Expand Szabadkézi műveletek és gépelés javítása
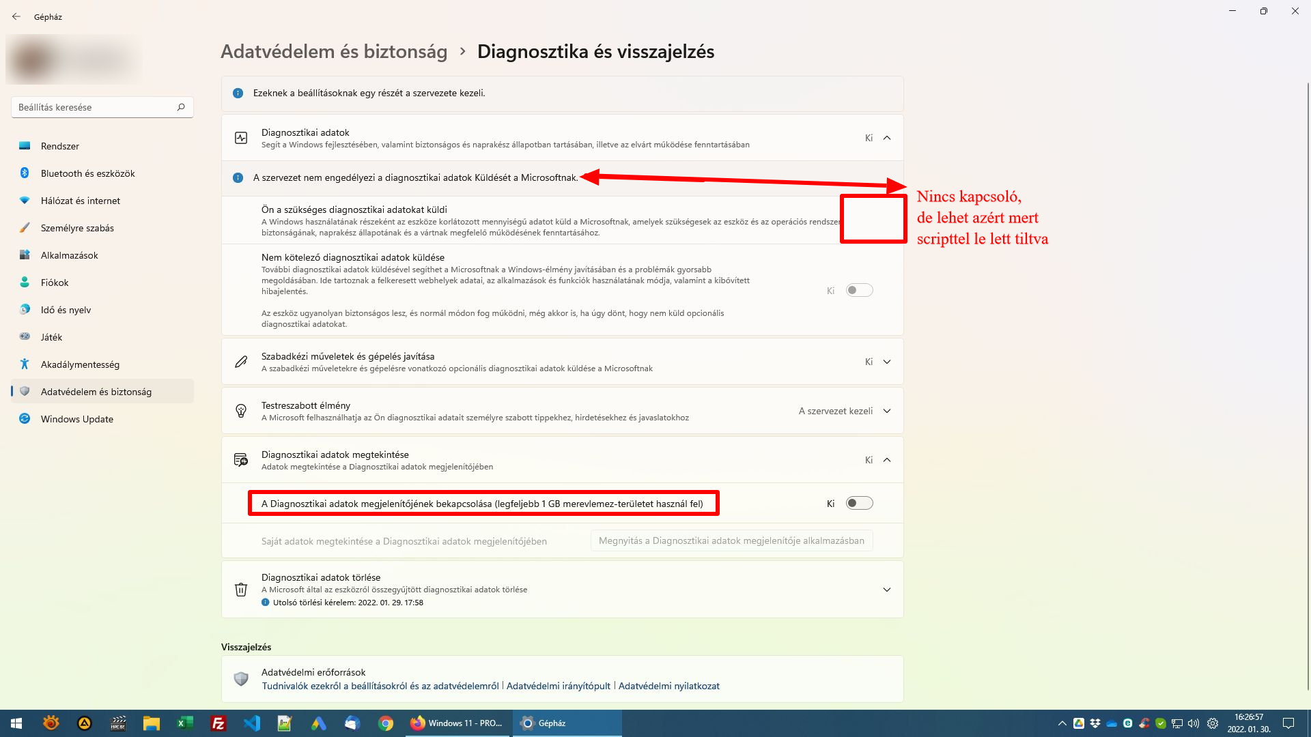 click(887, 362)
